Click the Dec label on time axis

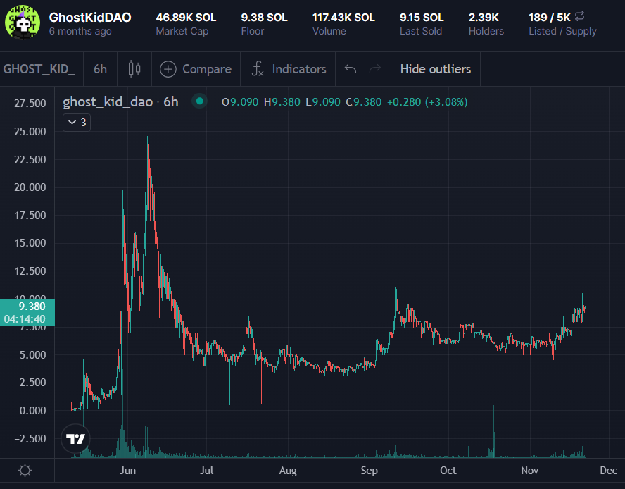tap(609, 471)
